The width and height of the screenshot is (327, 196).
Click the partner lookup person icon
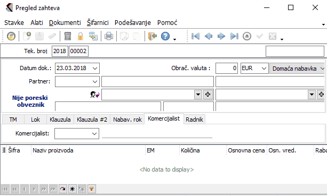[x=94, y=95]
